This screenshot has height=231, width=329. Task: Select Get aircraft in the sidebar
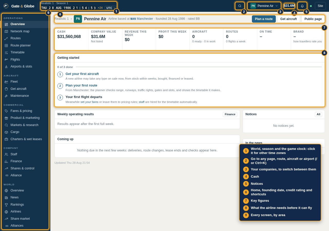[25, 89]
